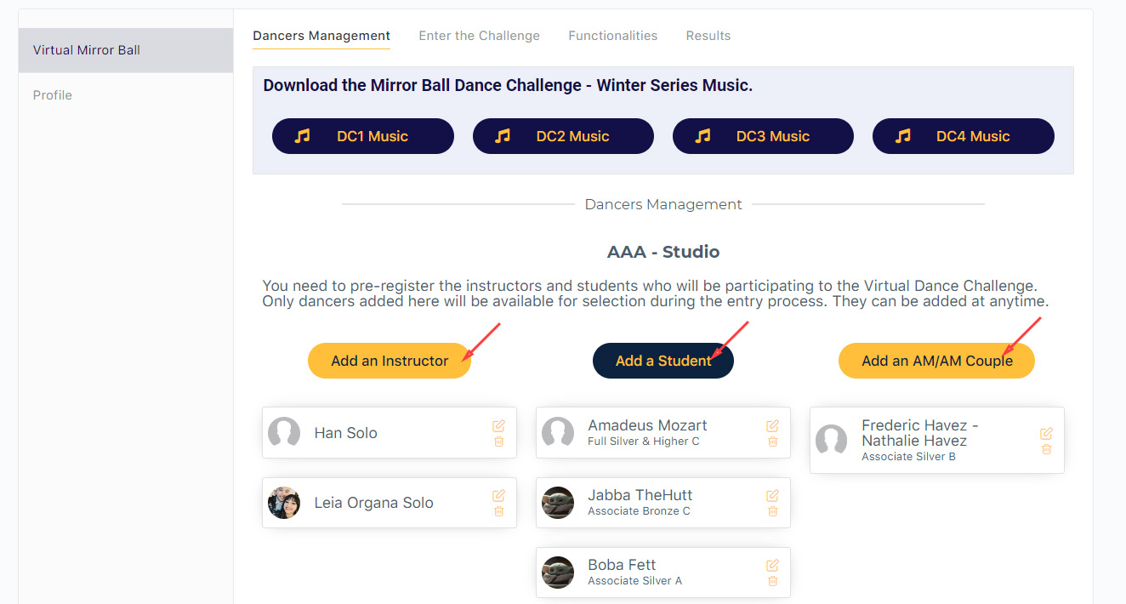Edit the Boba Fett student entry
The image size is (1126, 604).
pyautogui.click(x=772, y=565)
